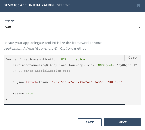The width and height of the screenshot is (145, 130).
Task: Click the 'application:didFinishLaunchingWithOptions' italic text
Action: (x=38, y=48)
